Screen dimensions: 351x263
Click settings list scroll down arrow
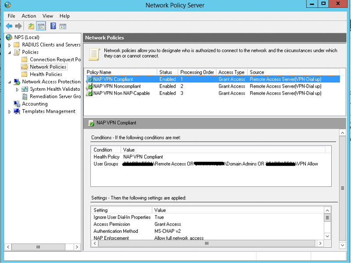[327, 236]
